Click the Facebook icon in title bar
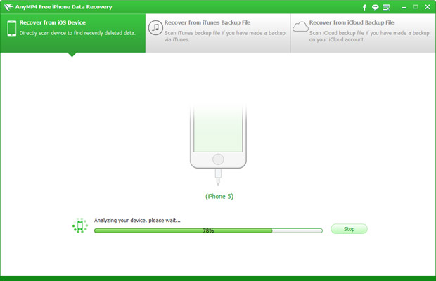The width and height of the screenshot is (436, 281). 364,7
